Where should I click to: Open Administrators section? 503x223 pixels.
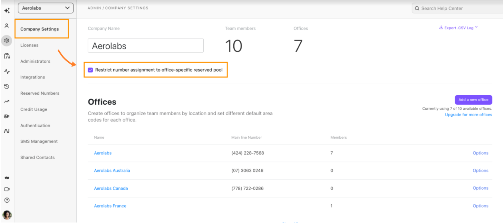35,61
